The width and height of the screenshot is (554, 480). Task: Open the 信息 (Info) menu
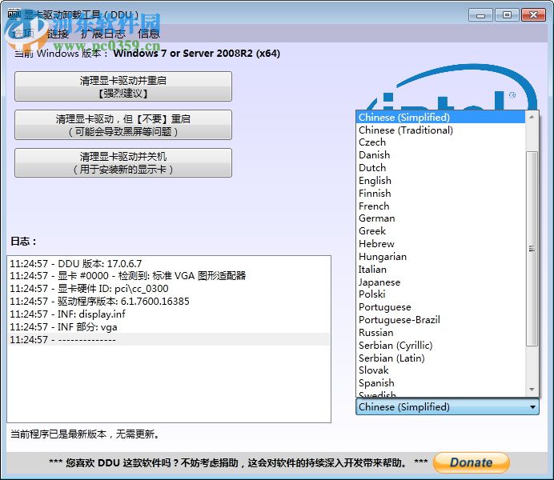coord(149,34)
